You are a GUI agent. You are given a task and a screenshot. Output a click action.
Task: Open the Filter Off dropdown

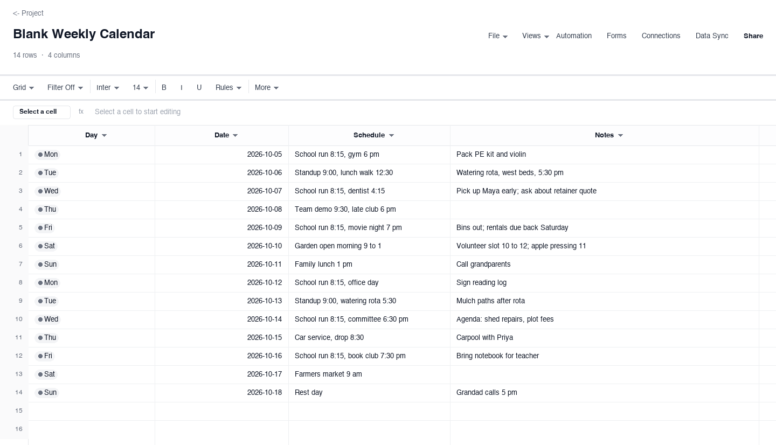point(65,87)
